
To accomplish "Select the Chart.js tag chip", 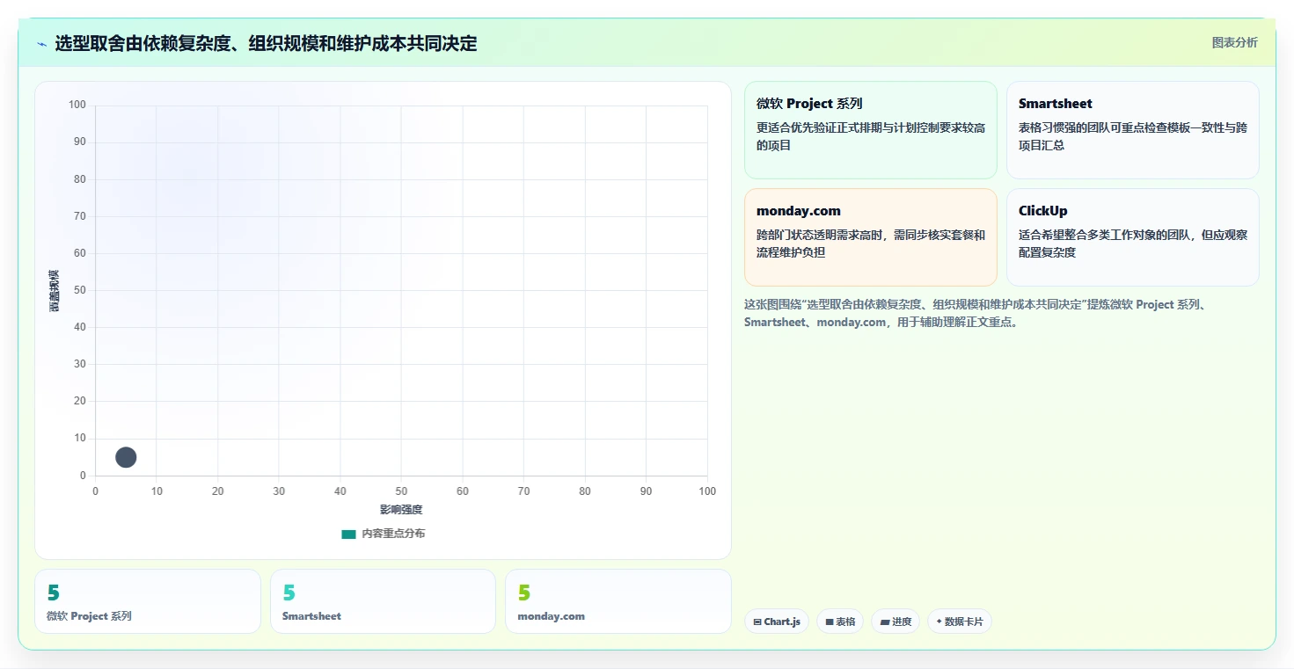I will [x=777, y=622].
